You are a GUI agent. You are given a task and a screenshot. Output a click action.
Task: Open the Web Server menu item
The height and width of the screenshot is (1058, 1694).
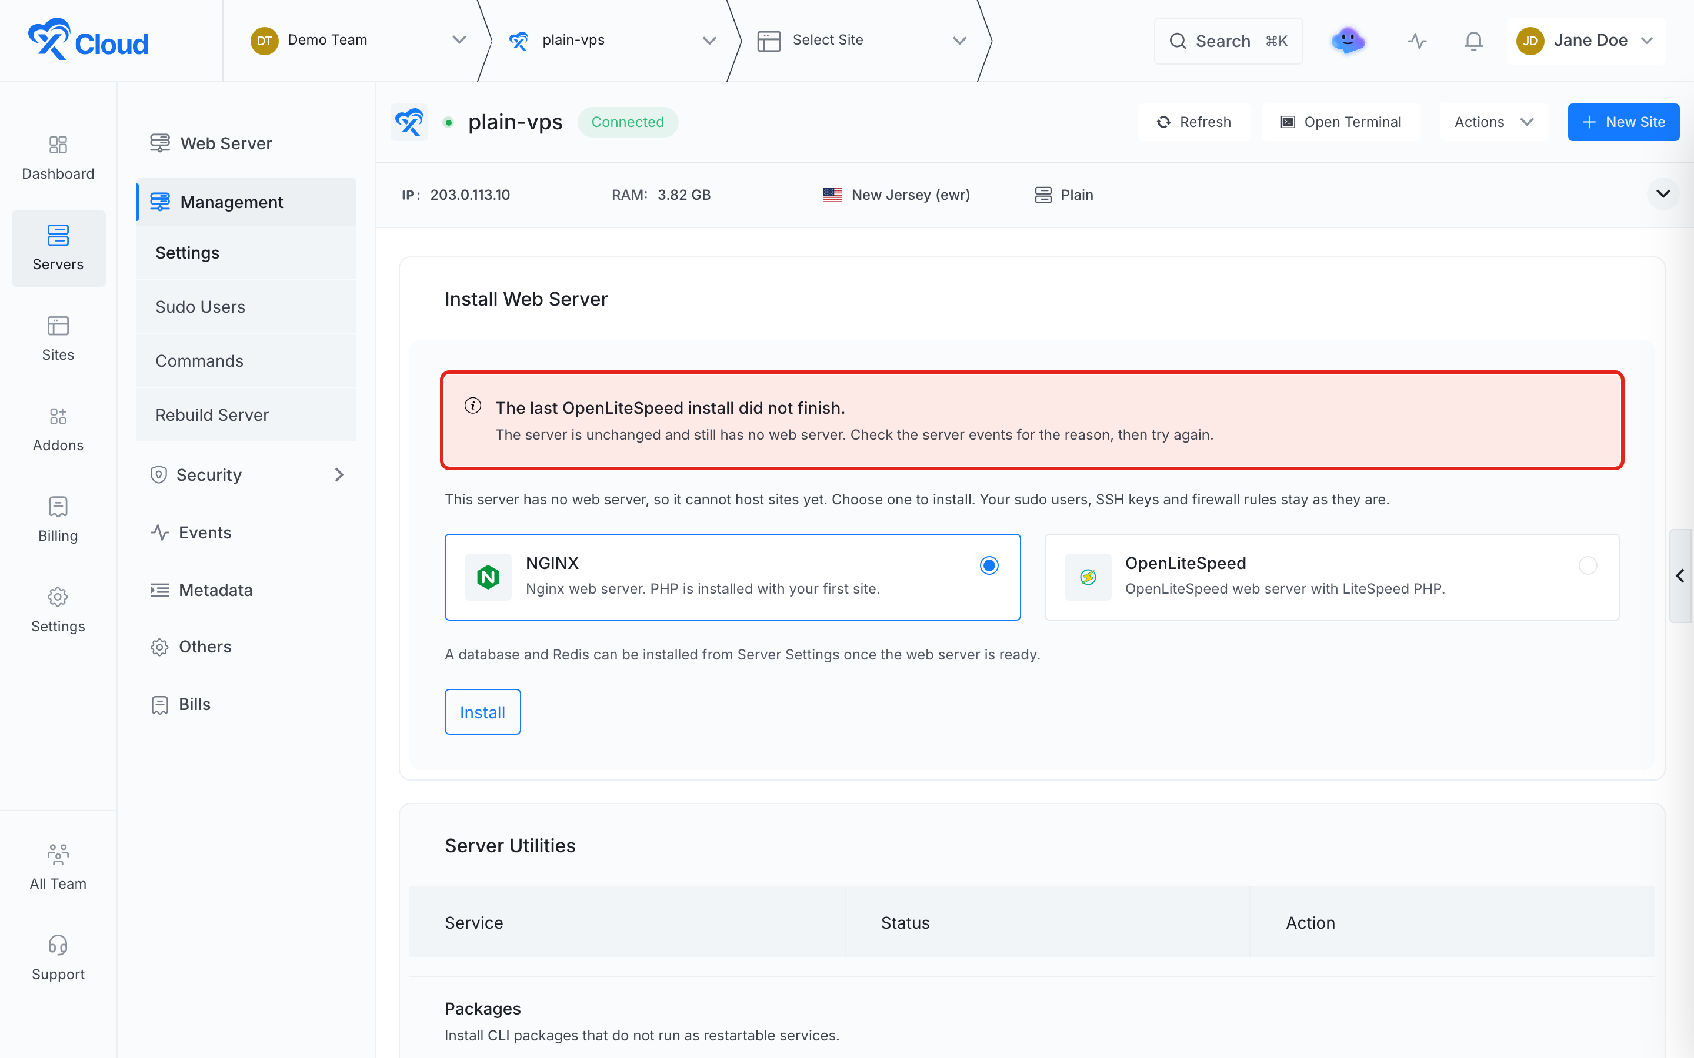pyautogui.click(x=247, y=143)
